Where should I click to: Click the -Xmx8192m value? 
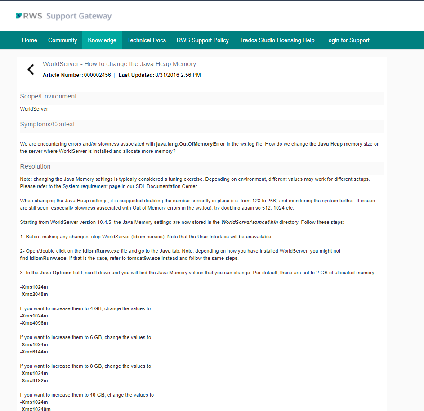pyautogui.click(x=34, y=380)
